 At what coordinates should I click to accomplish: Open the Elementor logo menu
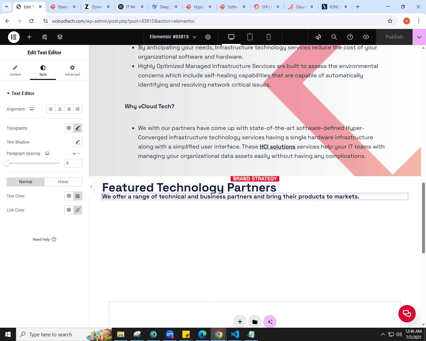coord(14,37)
